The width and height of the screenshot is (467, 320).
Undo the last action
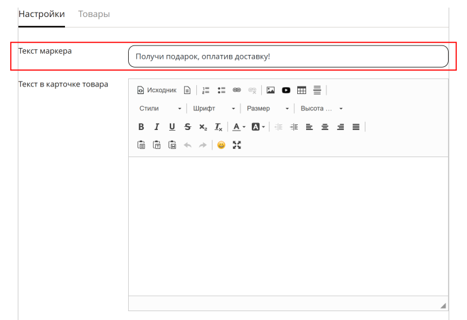pyautogui.click(x=187, y=145)
